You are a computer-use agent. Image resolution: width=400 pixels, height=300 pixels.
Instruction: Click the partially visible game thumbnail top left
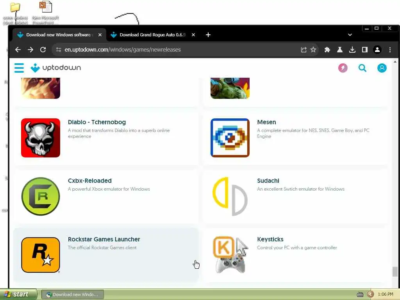pyautogui.click(x=41, y=88)
